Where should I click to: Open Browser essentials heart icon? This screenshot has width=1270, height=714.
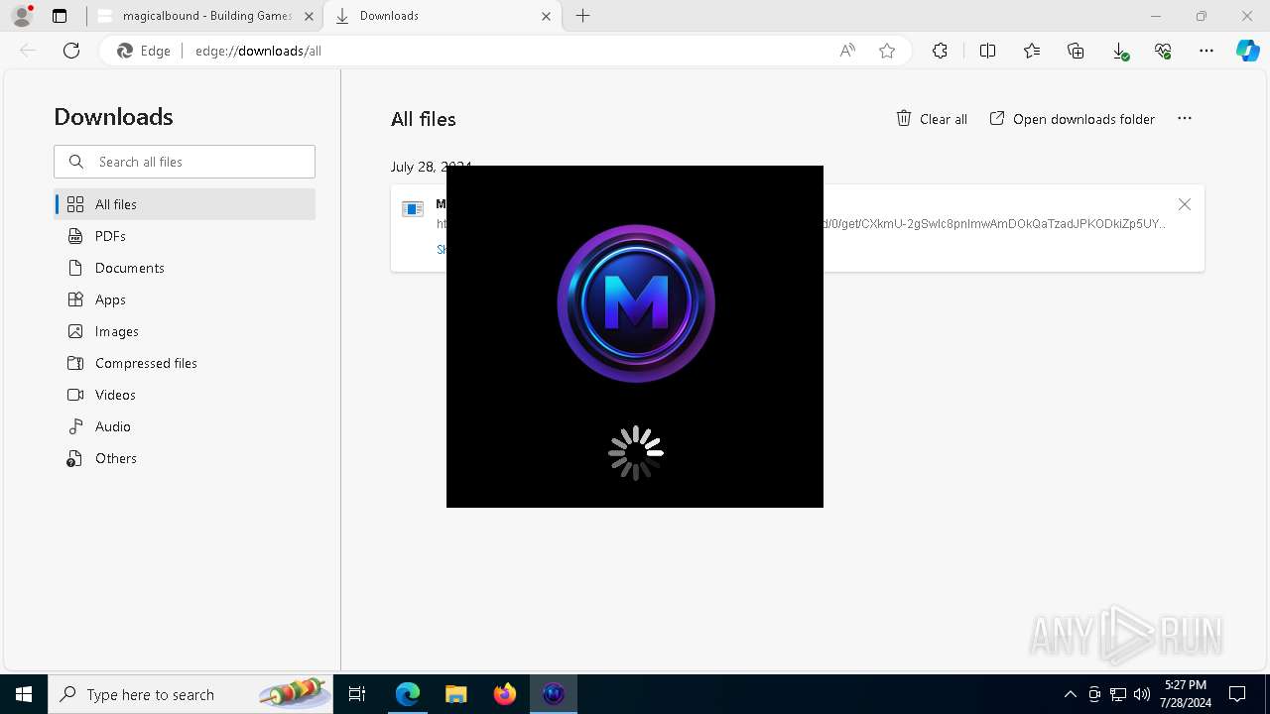[1163, 51]
